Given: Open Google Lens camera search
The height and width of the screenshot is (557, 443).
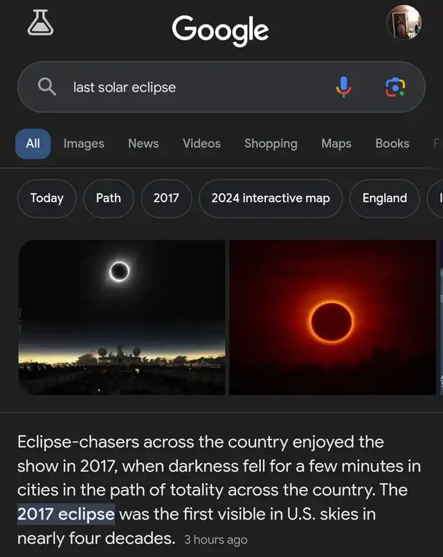Looking at the screenshot, I should tap(395, 87).
